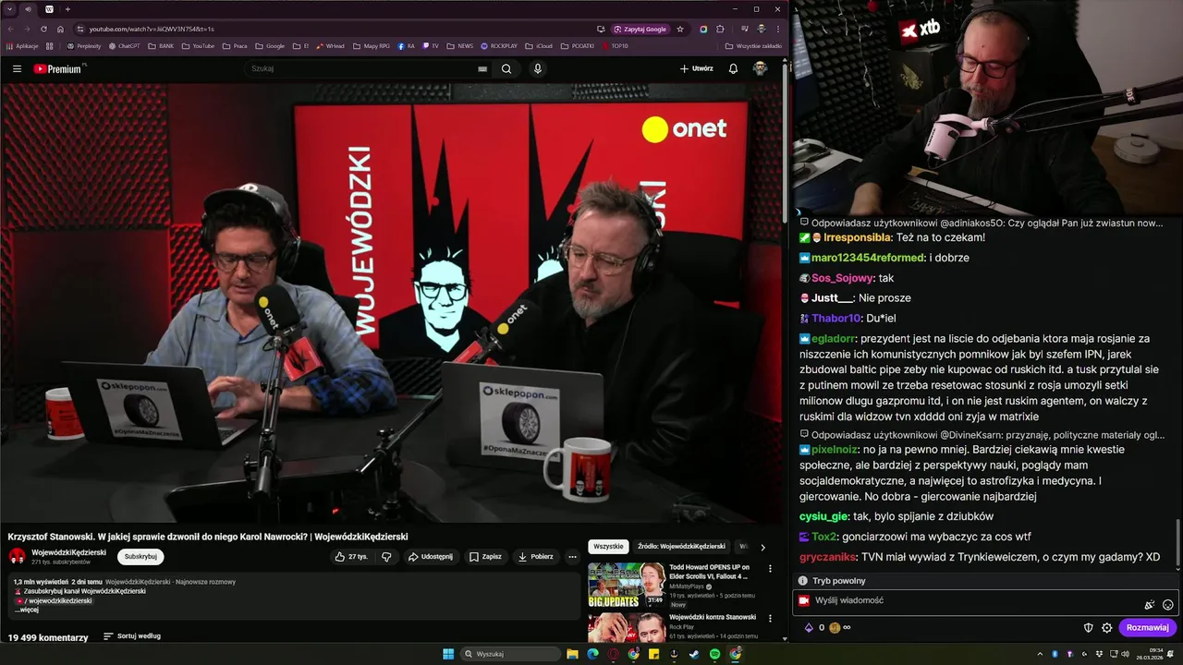
Task: Open options for Wojewódzki kontra Stanowski suggestion
Action: click(x=770, y=619)
